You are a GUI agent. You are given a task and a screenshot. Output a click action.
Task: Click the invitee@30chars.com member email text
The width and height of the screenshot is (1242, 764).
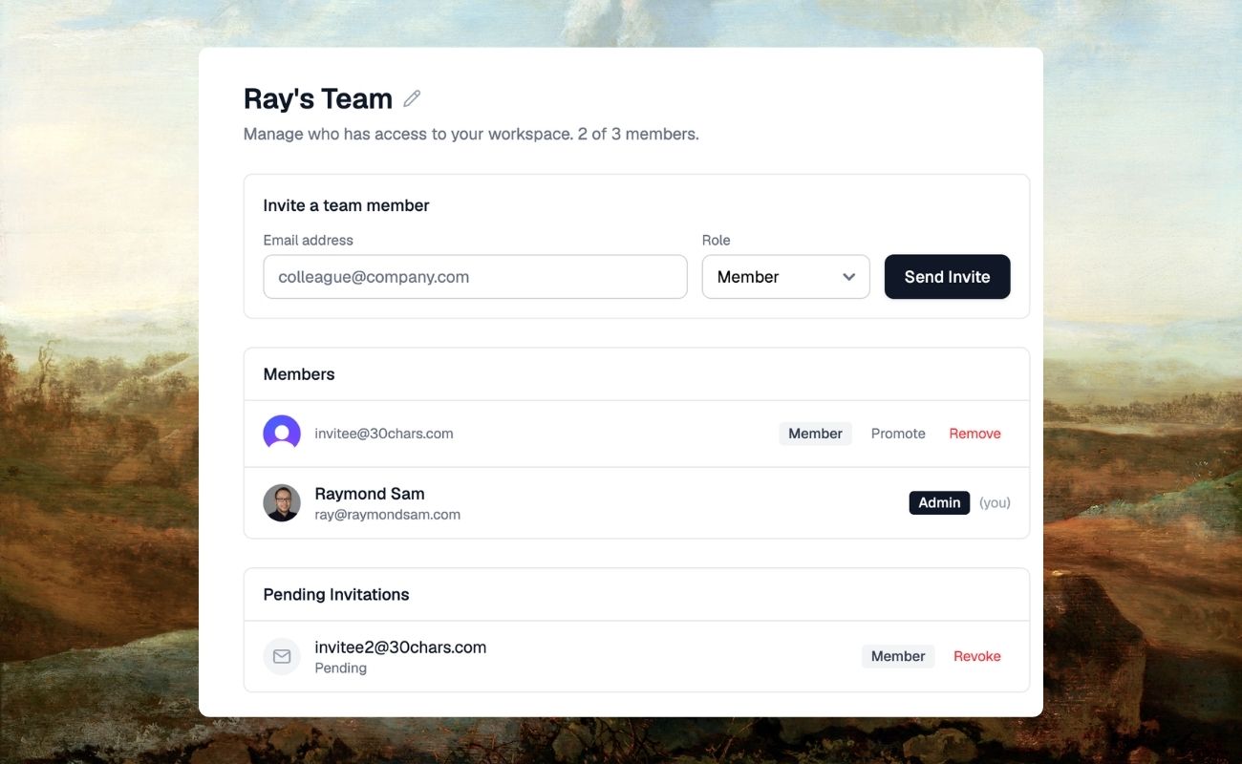[384, 434]
